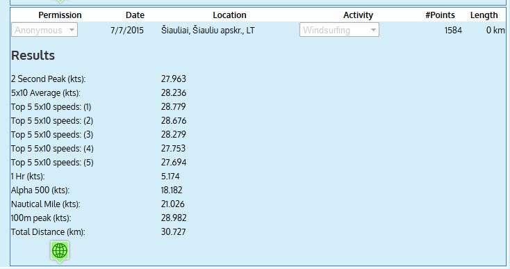Click the Top 5 5x10 speeds: (4) label

click(x=52, y=149)
